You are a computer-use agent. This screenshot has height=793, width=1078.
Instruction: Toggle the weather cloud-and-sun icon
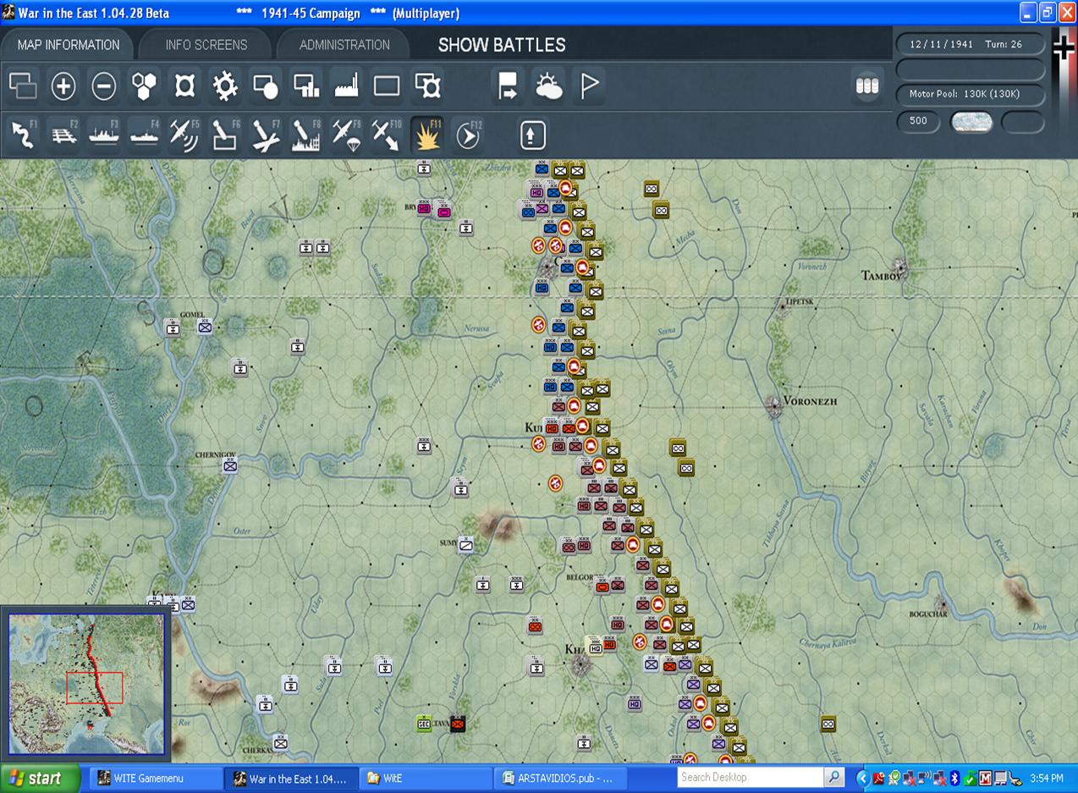[x=548, y=85]
